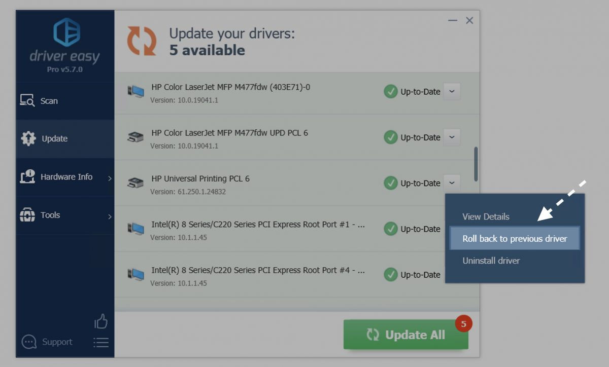Screen dimensions: 609x367
Task: Open the menu list icon near Support
Action: click(x=101, y=342)
